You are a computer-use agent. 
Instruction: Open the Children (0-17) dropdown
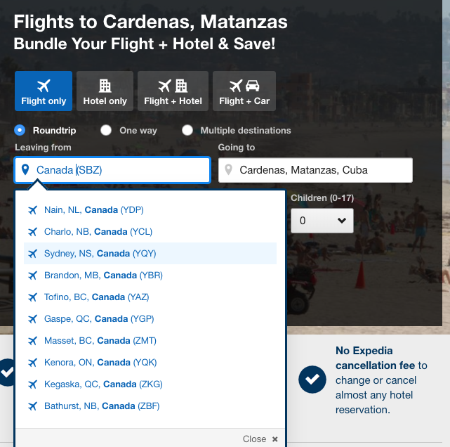[x=322, y=221]
